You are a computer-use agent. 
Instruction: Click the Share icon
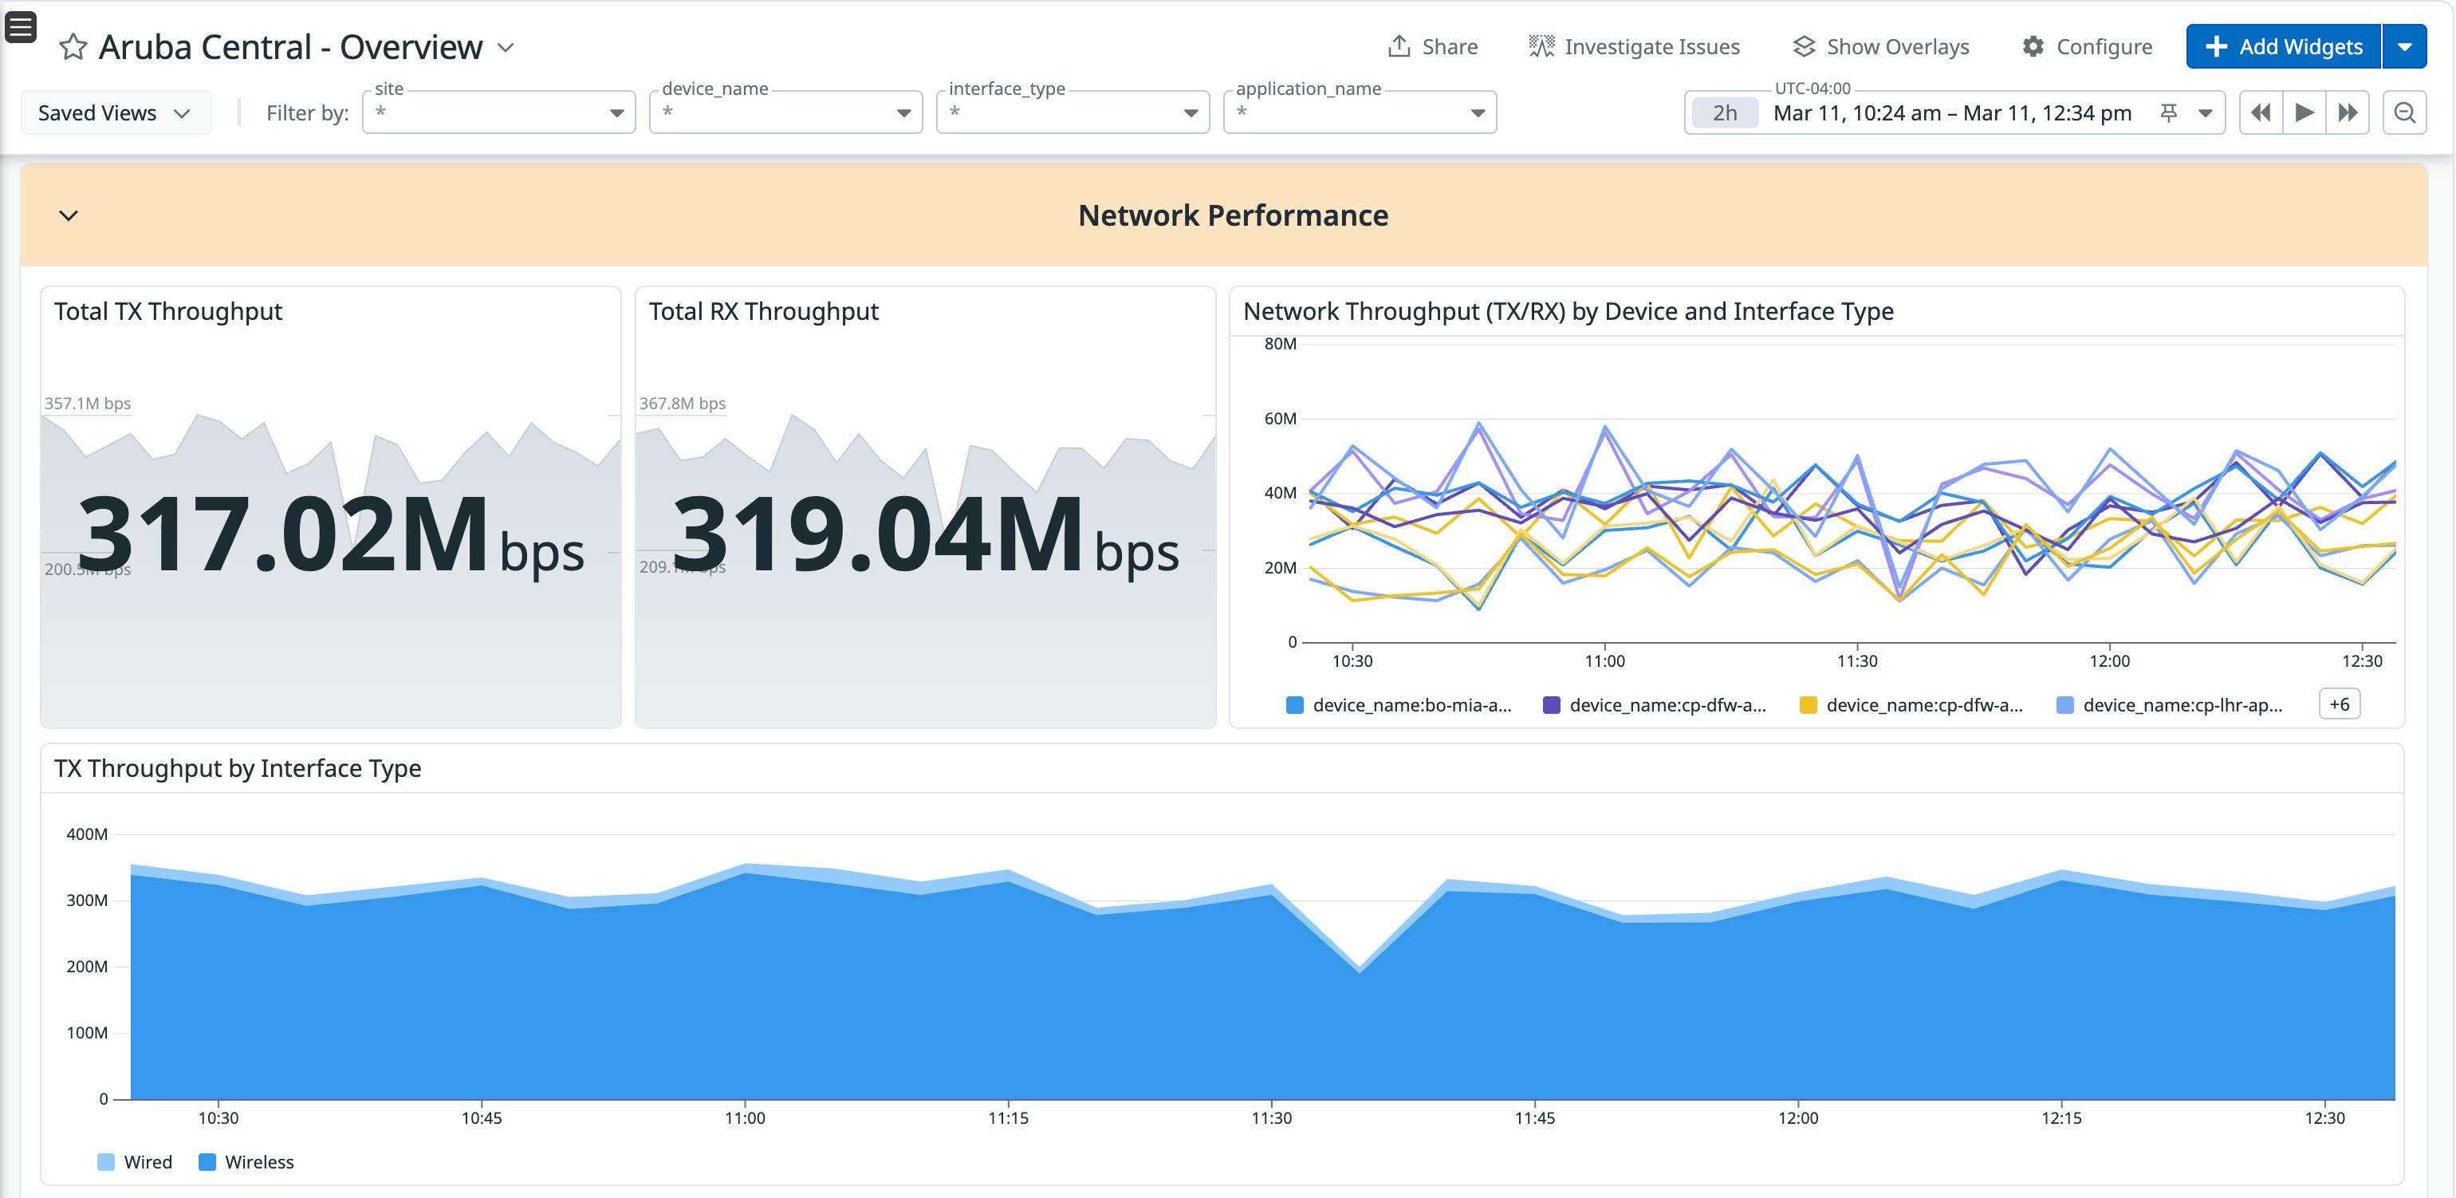point(1399,45)
